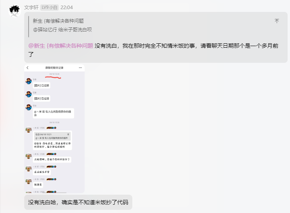Screen dimensions: 290x213
Task: Select the bottom message 没有洗白哈 bubble
Action: [x=78, y=203]
